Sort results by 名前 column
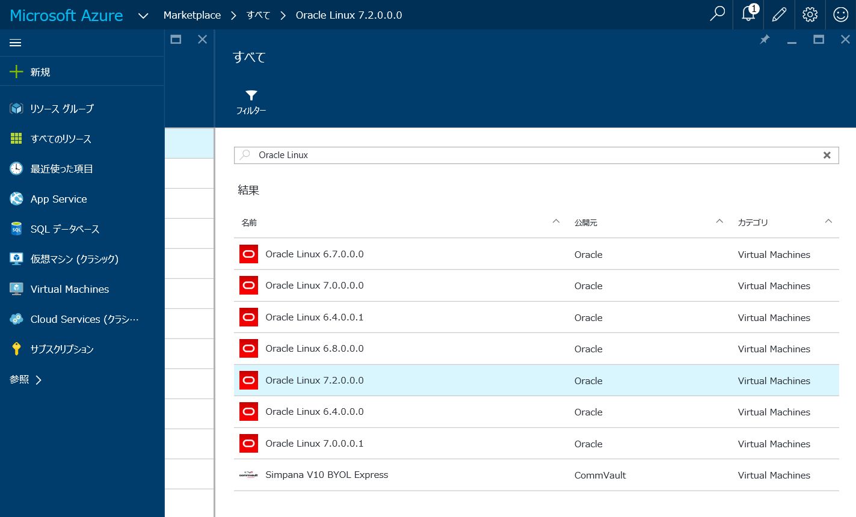This screenshot has width=856, height=517. 250,222
